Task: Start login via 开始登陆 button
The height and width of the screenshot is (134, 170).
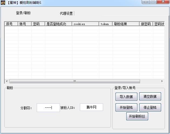Action: (x=126, y=107)
